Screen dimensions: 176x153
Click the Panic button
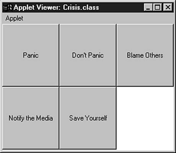pos(31,55)
